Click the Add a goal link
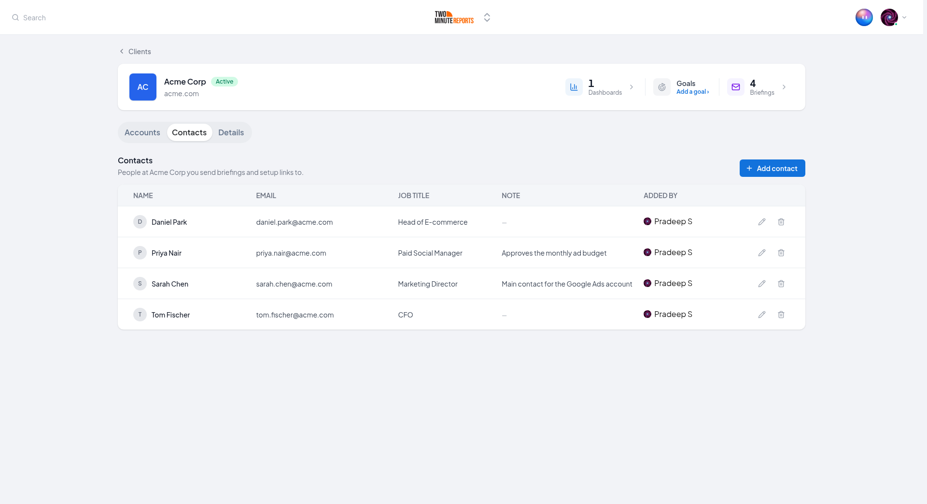927x504 pixels. click(693, 92)
